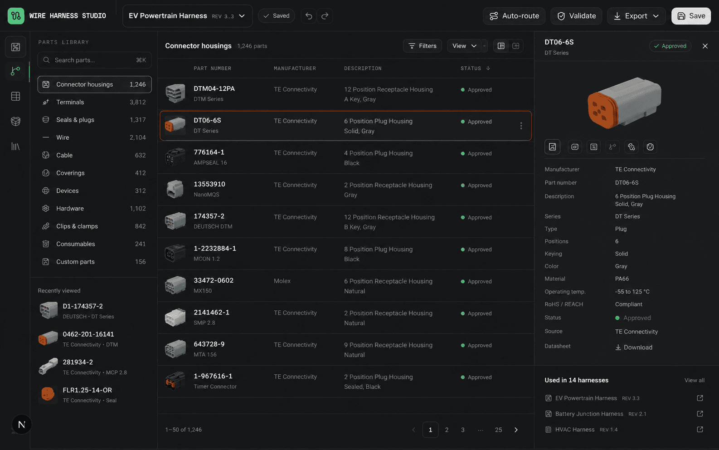Click the Wire Harness Studio logo
Viewport: 719px width, 450px height.
click(16, 16)
